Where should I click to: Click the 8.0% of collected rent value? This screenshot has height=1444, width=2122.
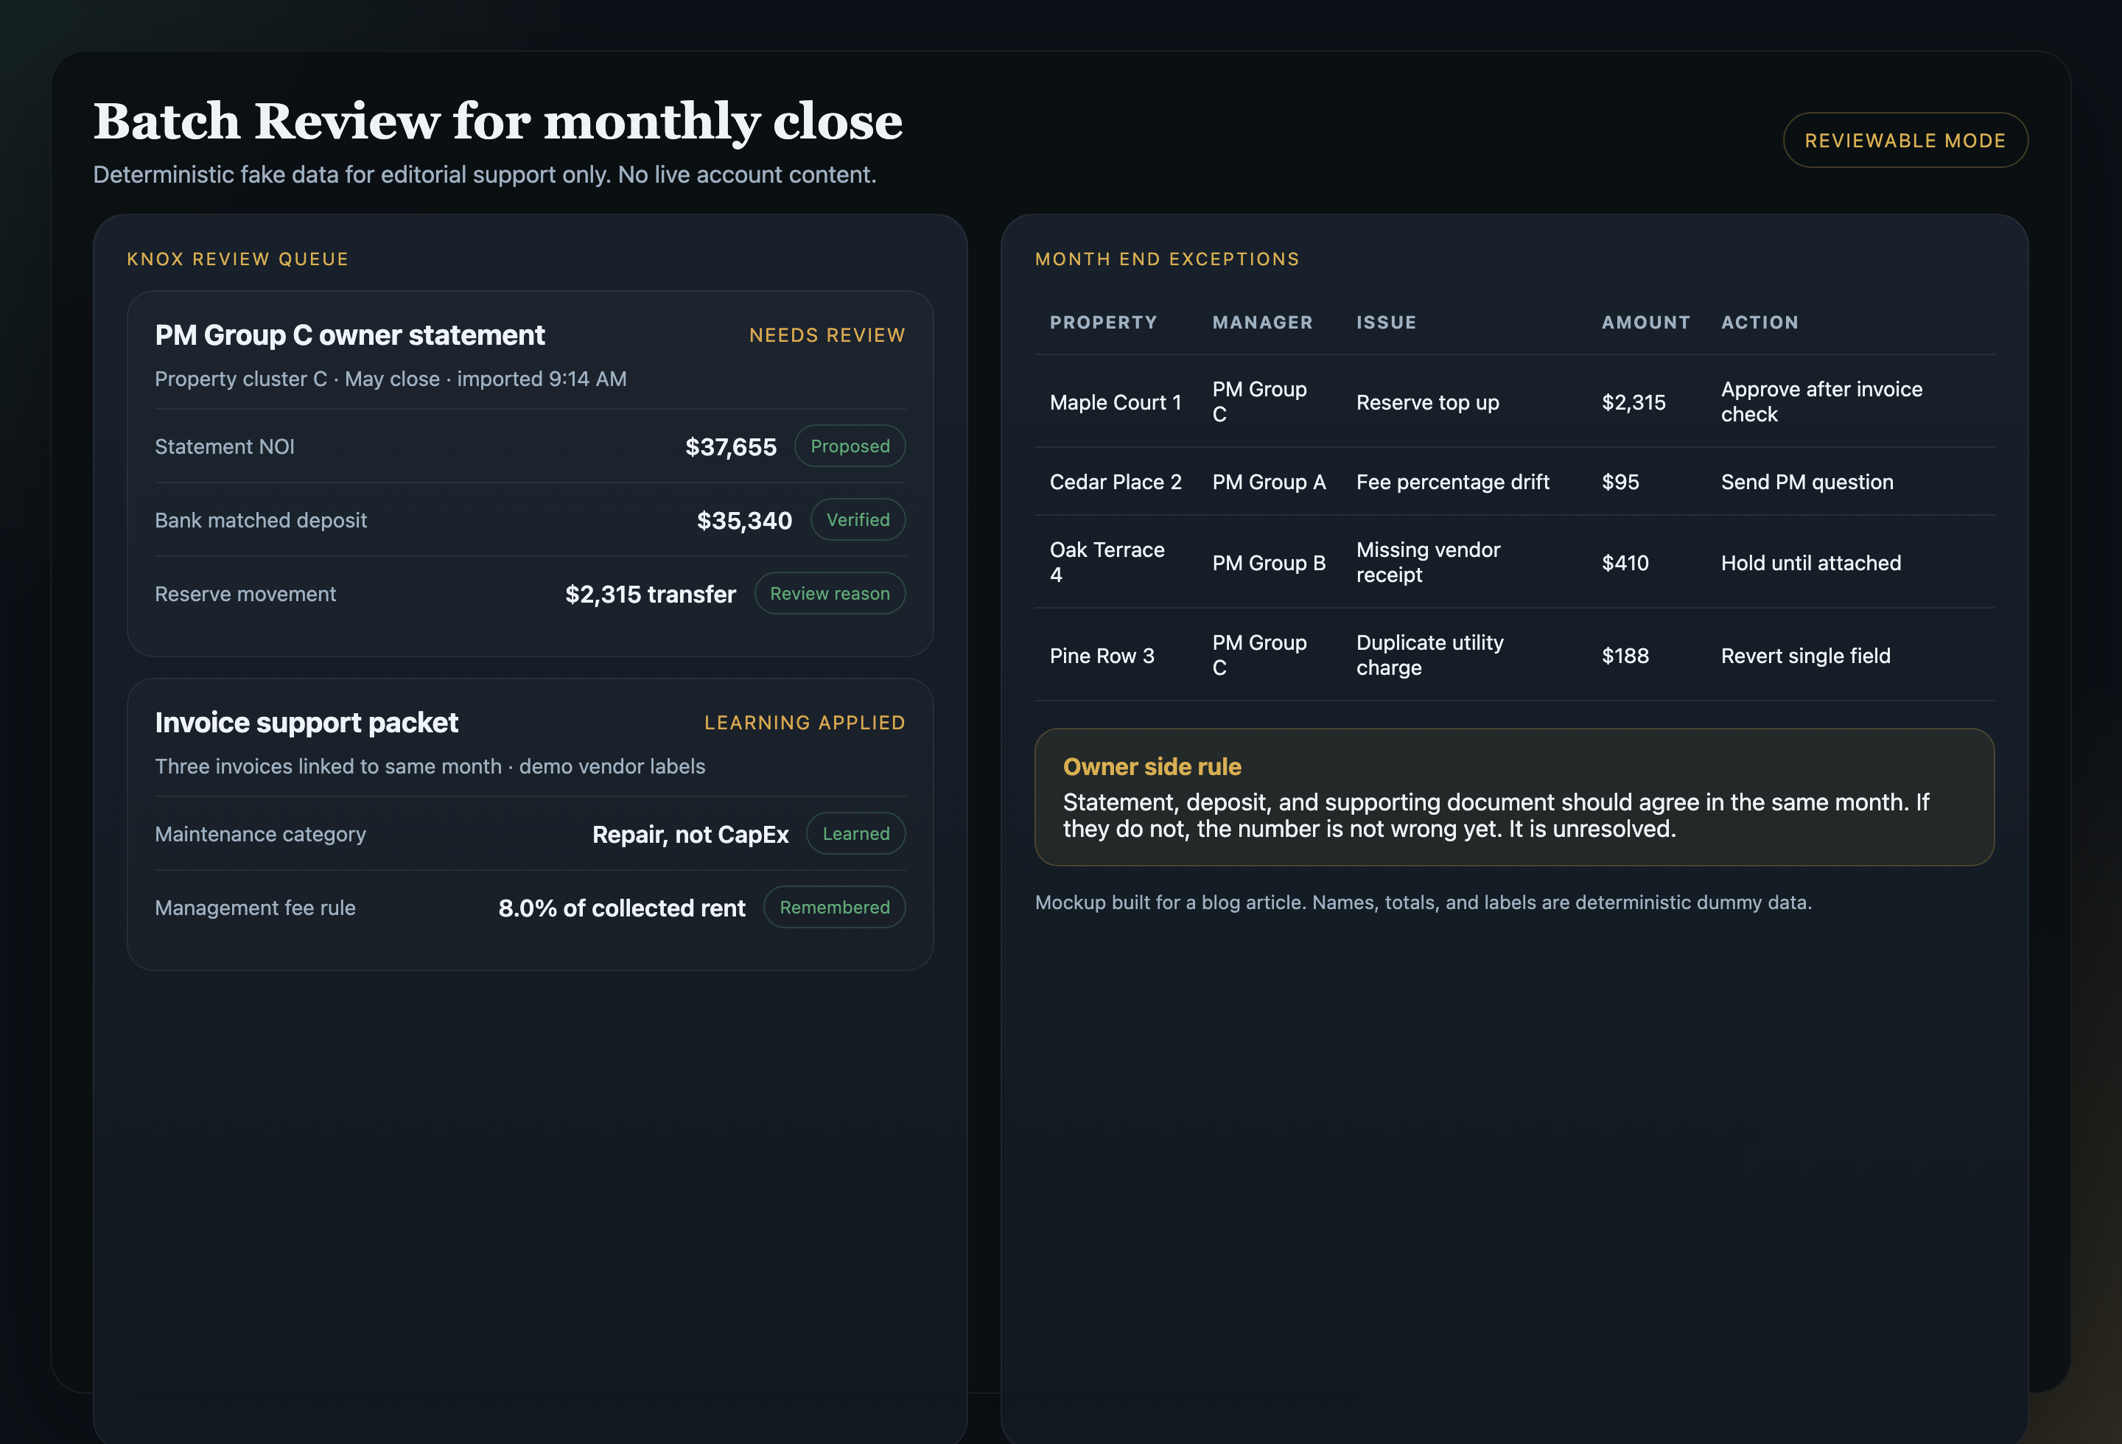coord(622,908)
